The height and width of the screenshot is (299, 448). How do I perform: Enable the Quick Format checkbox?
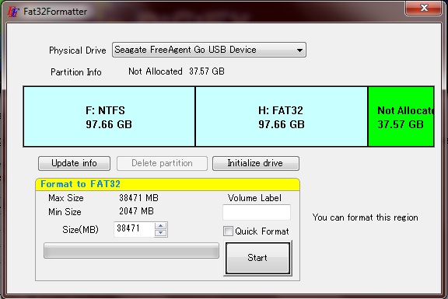coord(228,231)
